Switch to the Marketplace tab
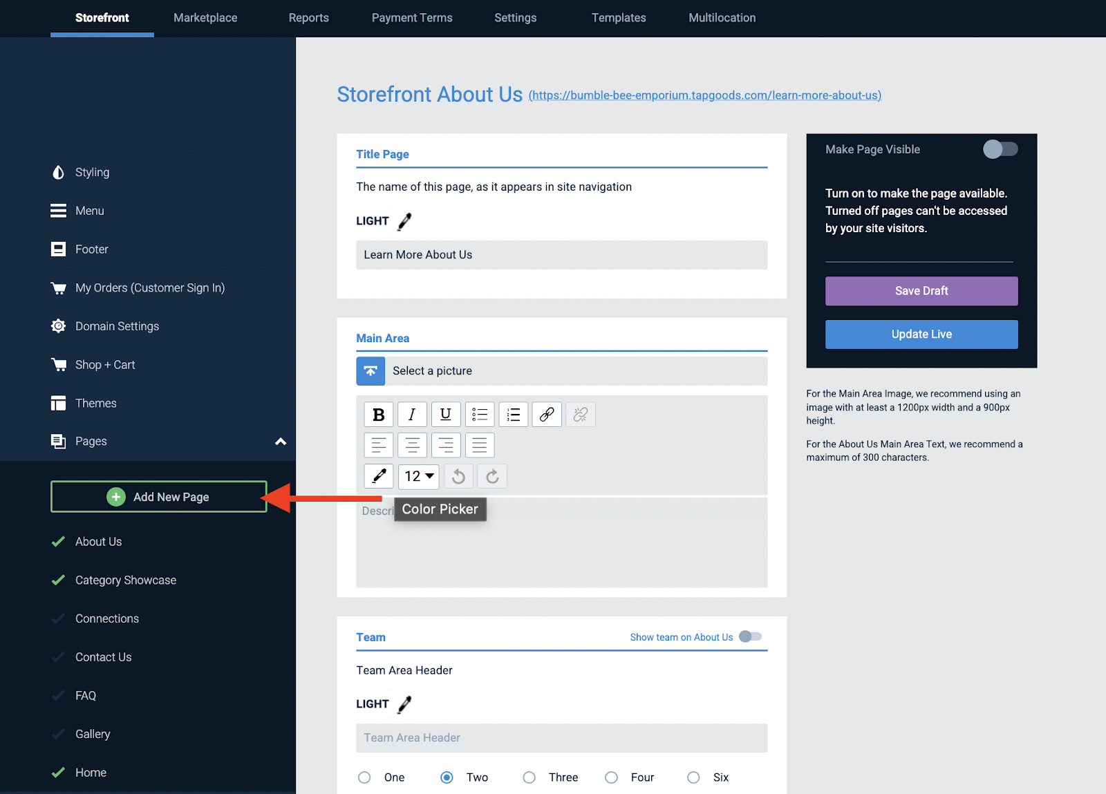This screenshot has width=1106, height=794. click(x=205, y=17)
